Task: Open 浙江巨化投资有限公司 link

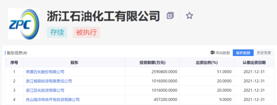Action: pos(45,90)
